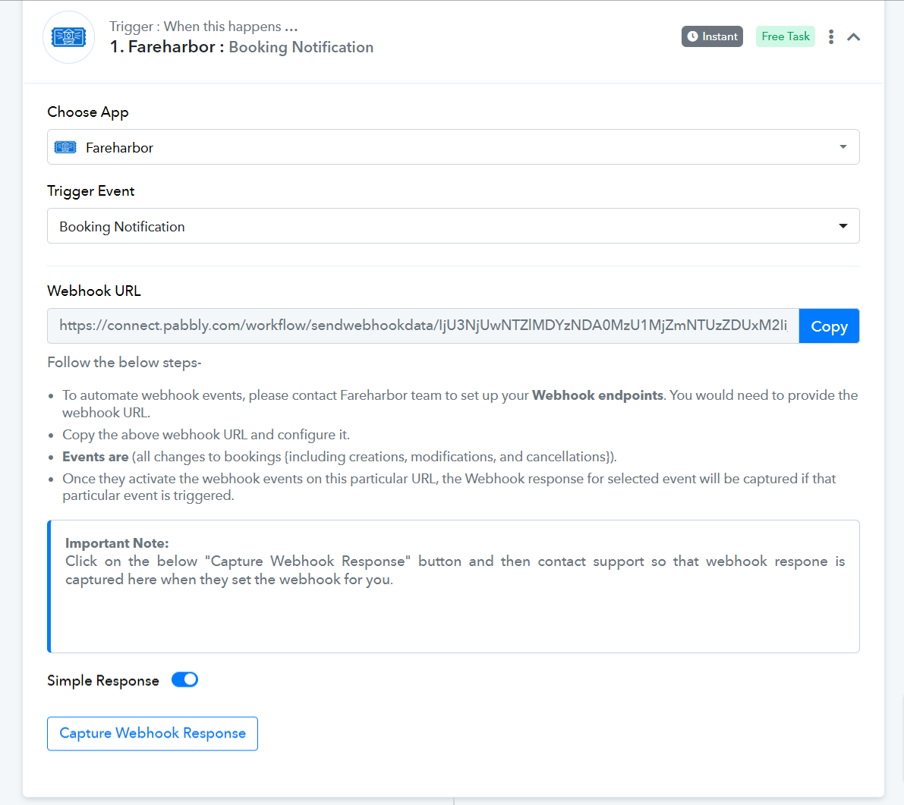Click the Webhook endpoints bold text
This screenshot has height=805, width=904.
pos(597,395)
